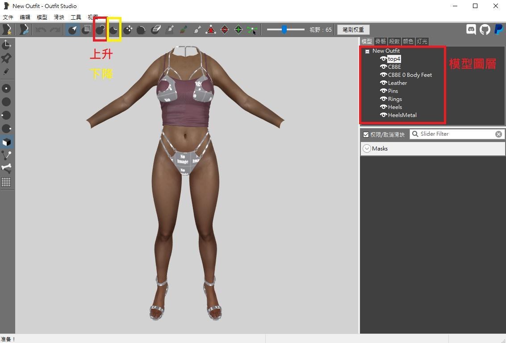
Task: Select the Move brush tool
Action: click(128, 29)
